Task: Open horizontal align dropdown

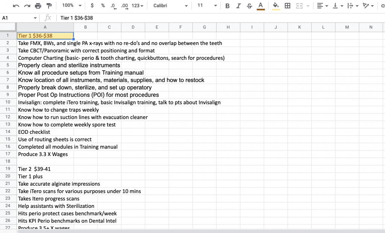Action: pos(322,6)
